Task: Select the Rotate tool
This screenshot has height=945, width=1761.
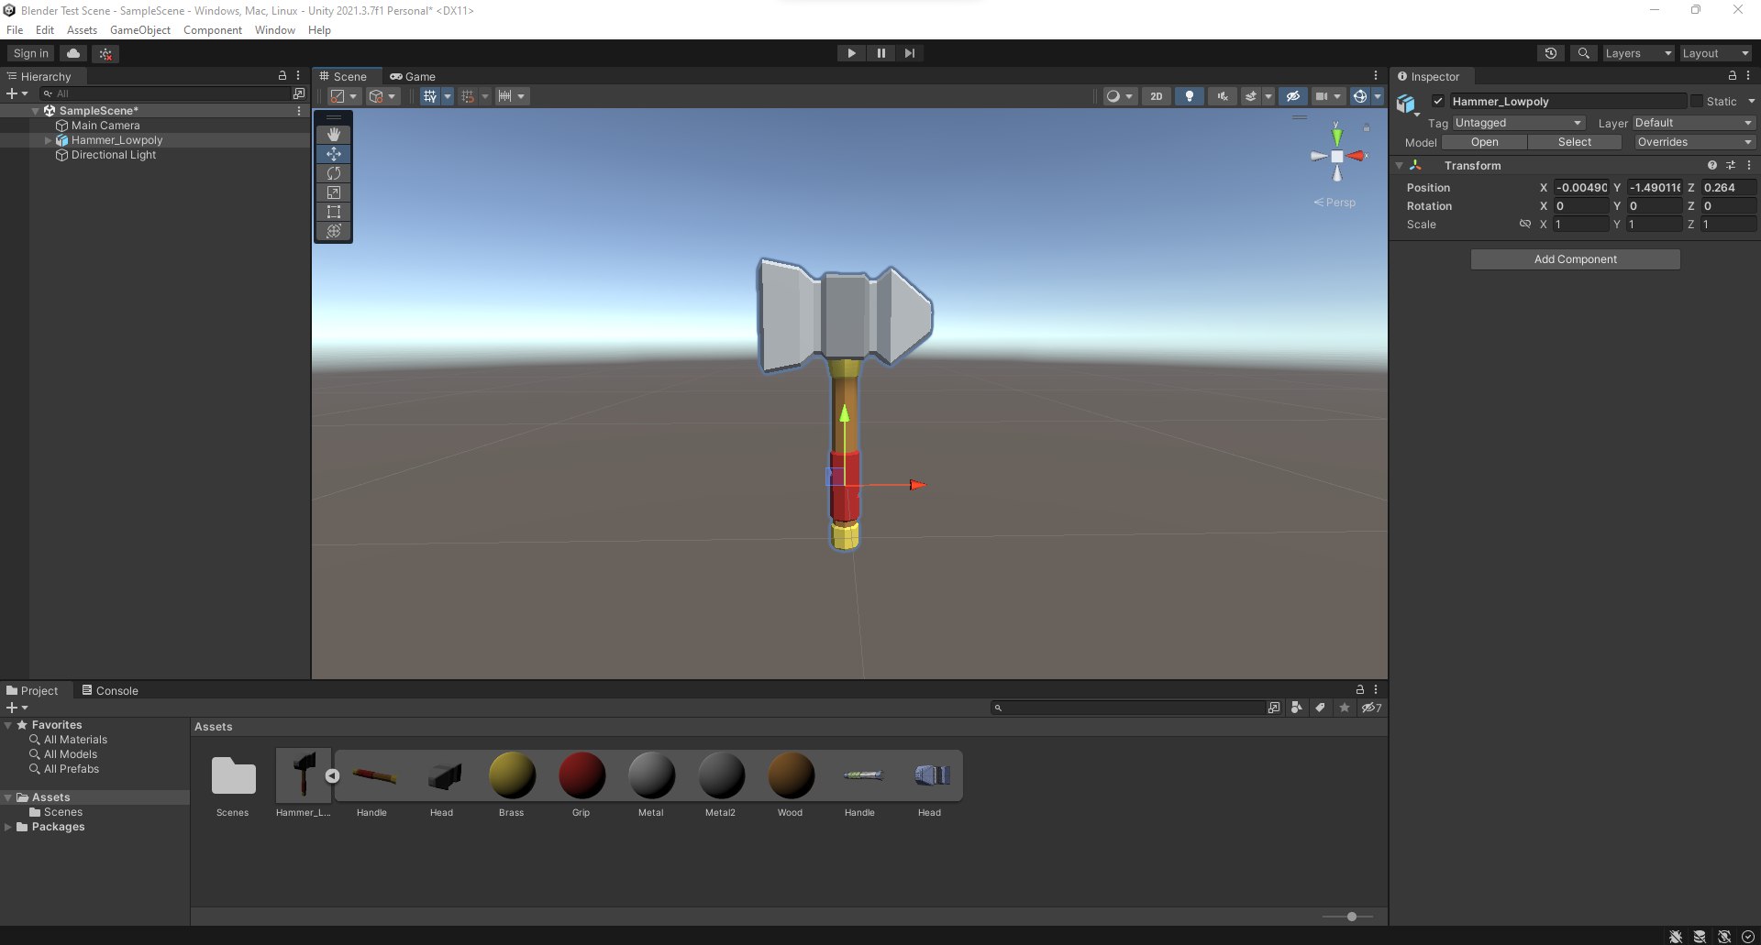Action: 334,173
